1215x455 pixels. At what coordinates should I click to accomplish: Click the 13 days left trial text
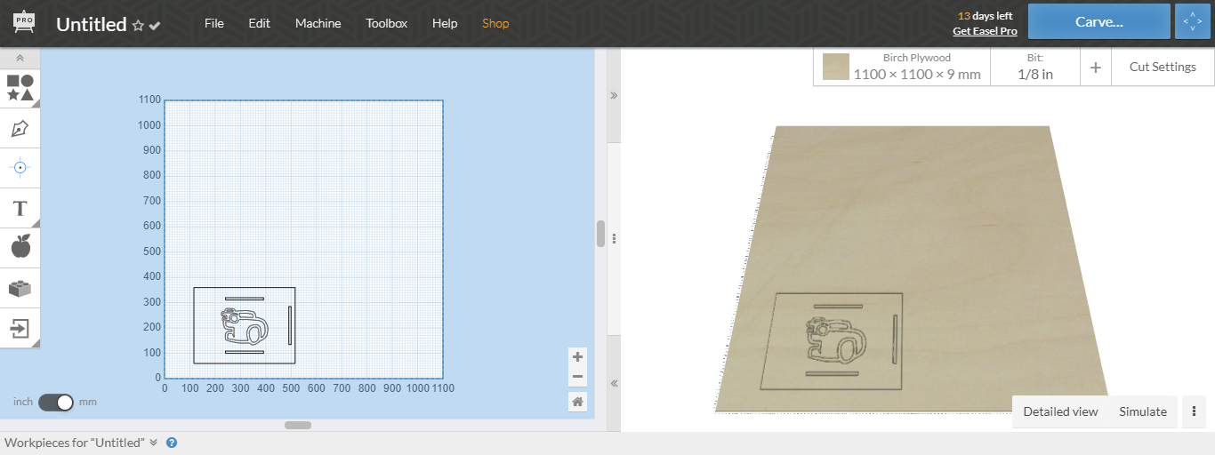coord(985,16)
